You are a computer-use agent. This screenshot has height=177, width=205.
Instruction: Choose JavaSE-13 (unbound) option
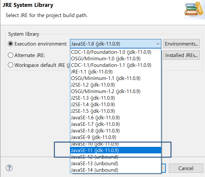tap(116, 164)
